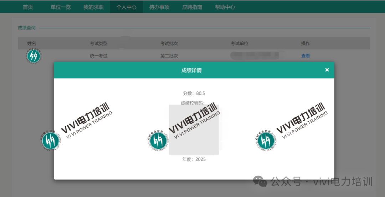Click the 考试批次 column header

[x=169, y=43]
